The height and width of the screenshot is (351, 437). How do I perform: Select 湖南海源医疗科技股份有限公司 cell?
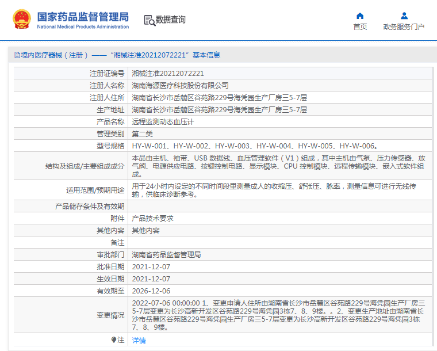(180, 86)
